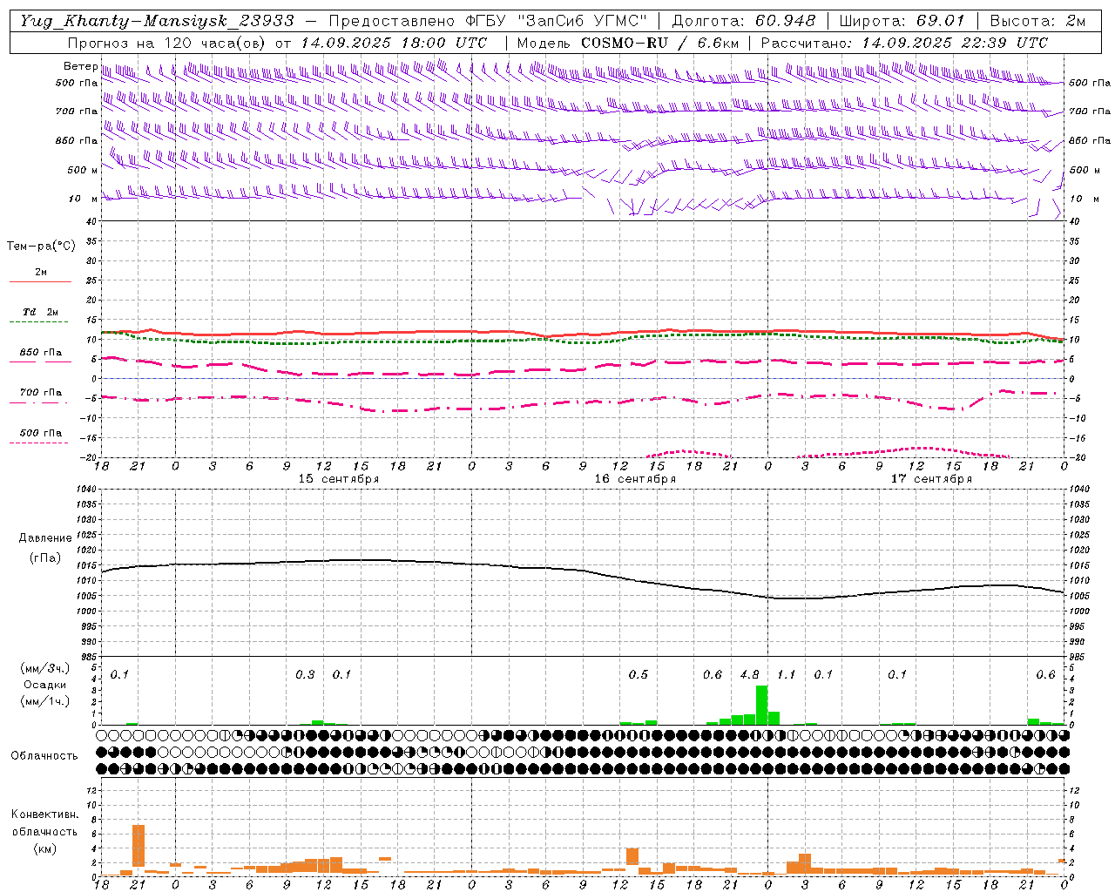1115x892 pixels.
Task: Click date label 16 сентября
Action: pyautogui.click(x=635, y=479)
